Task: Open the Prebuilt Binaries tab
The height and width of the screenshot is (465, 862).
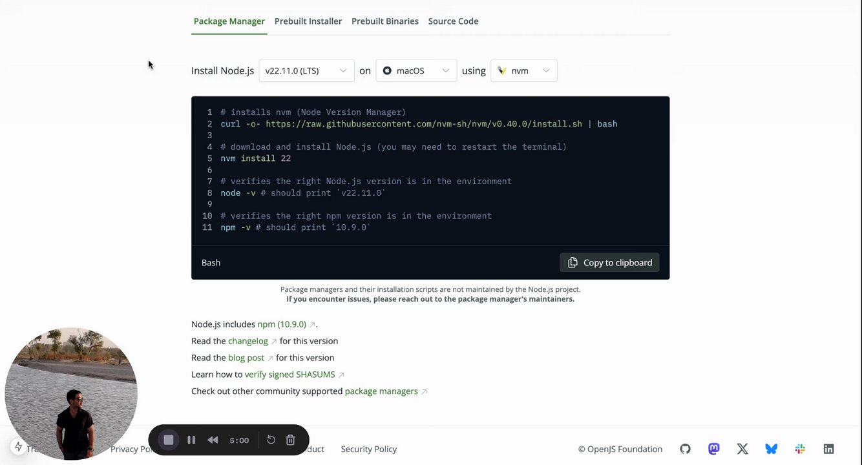Action: pos(385,21)
